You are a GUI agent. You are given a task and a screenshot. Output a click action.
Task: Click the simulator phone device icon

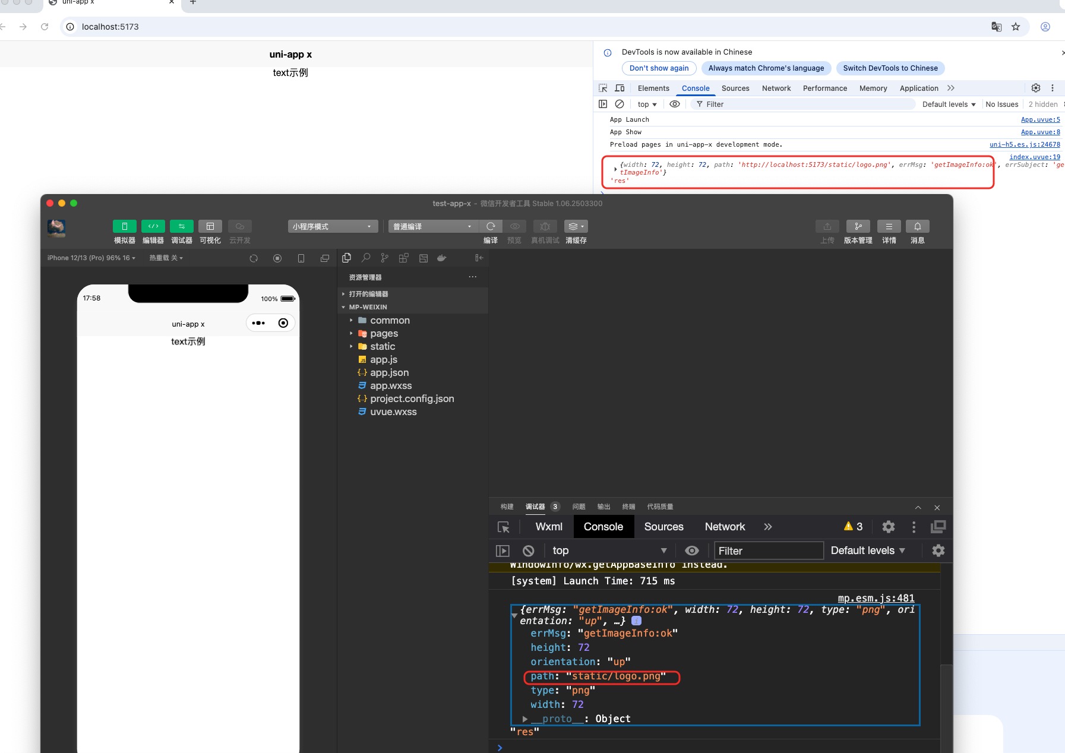(301, 258)
